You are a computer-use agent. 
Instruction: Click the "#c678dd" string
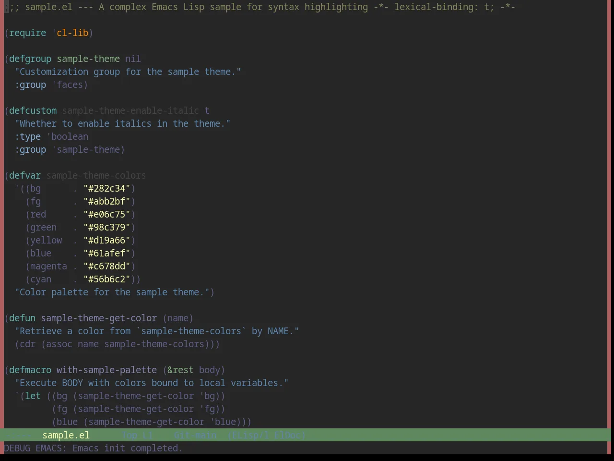[107, 266]
